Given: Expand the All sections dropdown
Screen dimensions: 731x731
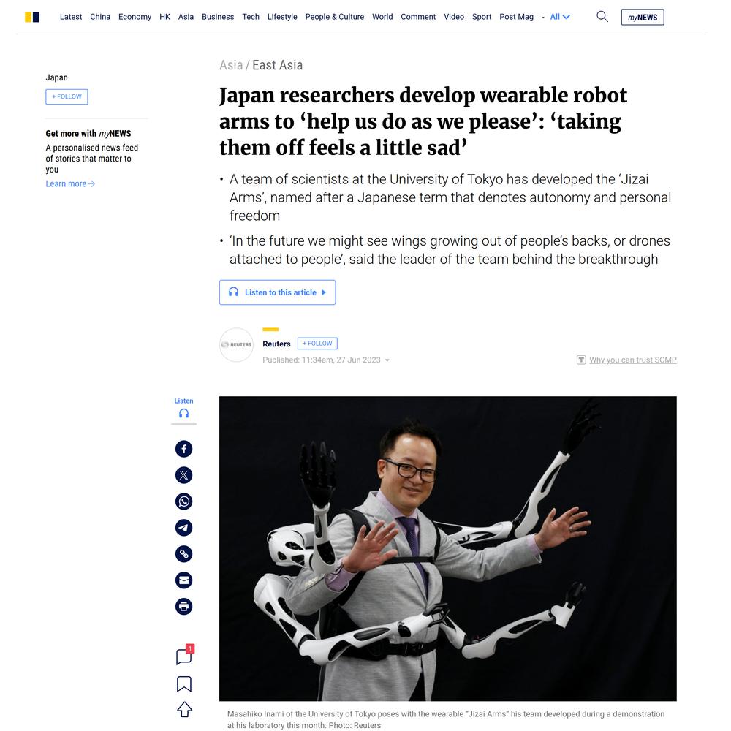Looking at the screenshot, I should [x=560, y=17].
